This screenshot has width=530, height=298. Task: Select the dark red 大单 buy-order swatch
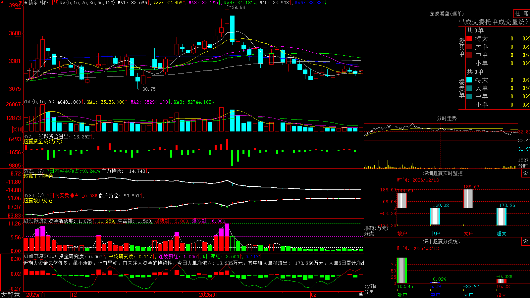coord(469,47)
